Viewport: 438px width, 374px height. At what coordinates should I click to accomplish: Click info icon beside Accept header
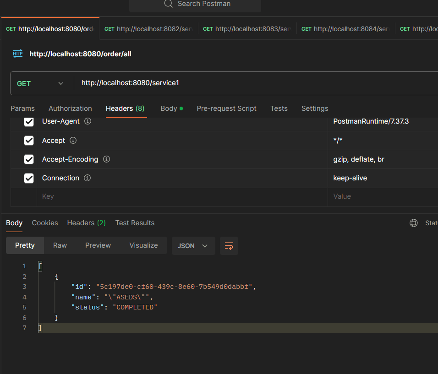(73, 141)
